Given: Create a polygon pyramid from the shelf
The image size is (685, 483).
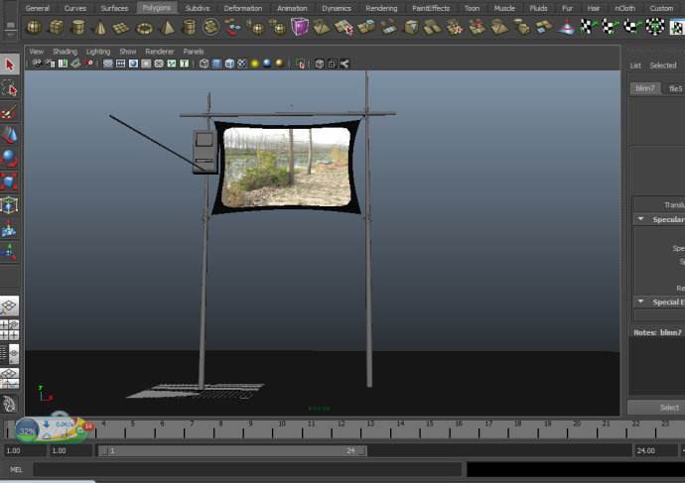Looking at the screenshot, I should pos(168,28).
